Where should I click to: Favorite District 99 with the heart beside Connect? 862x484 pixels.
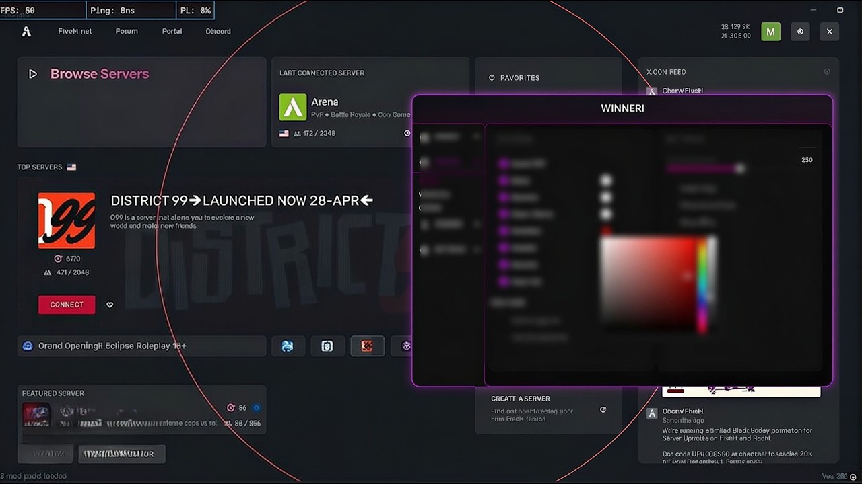[110, 305]
